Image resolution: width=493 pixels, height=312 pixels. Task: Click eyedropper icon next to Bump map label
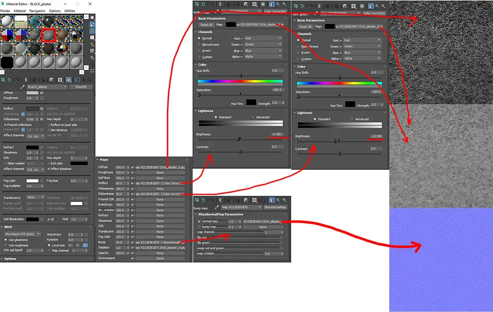click(x=217, y=207)
